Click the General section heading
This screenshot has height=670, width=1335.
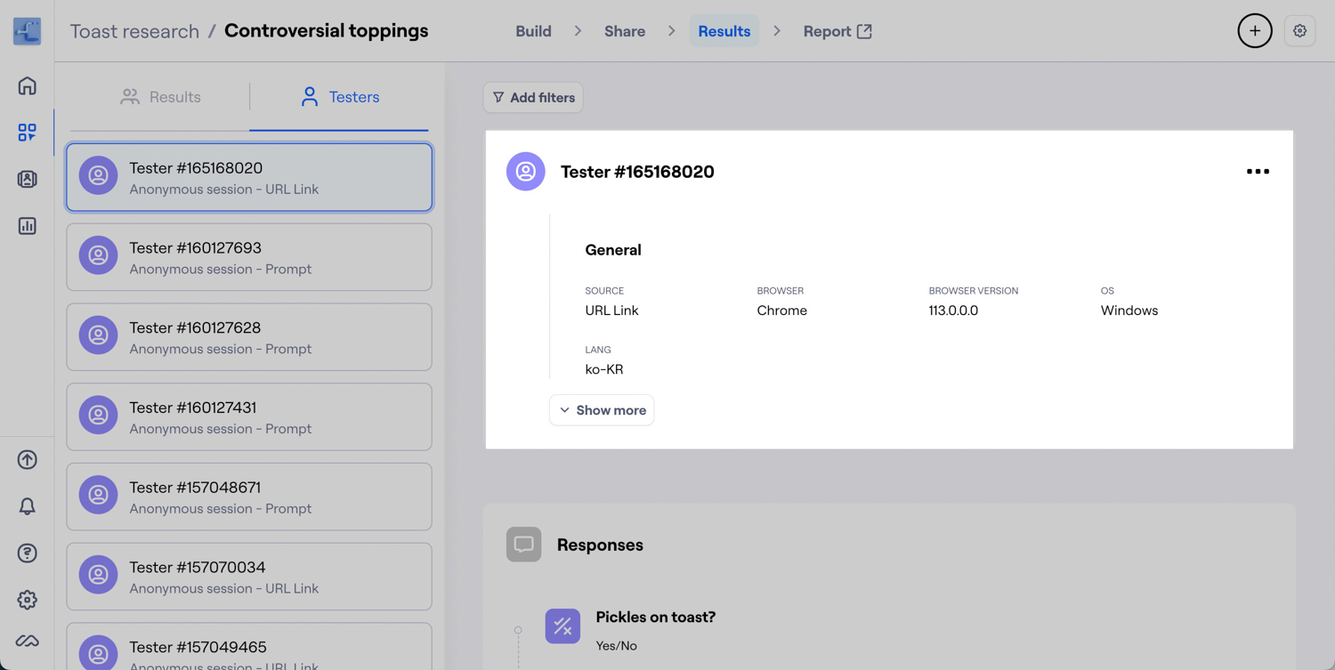pos(613,250)
